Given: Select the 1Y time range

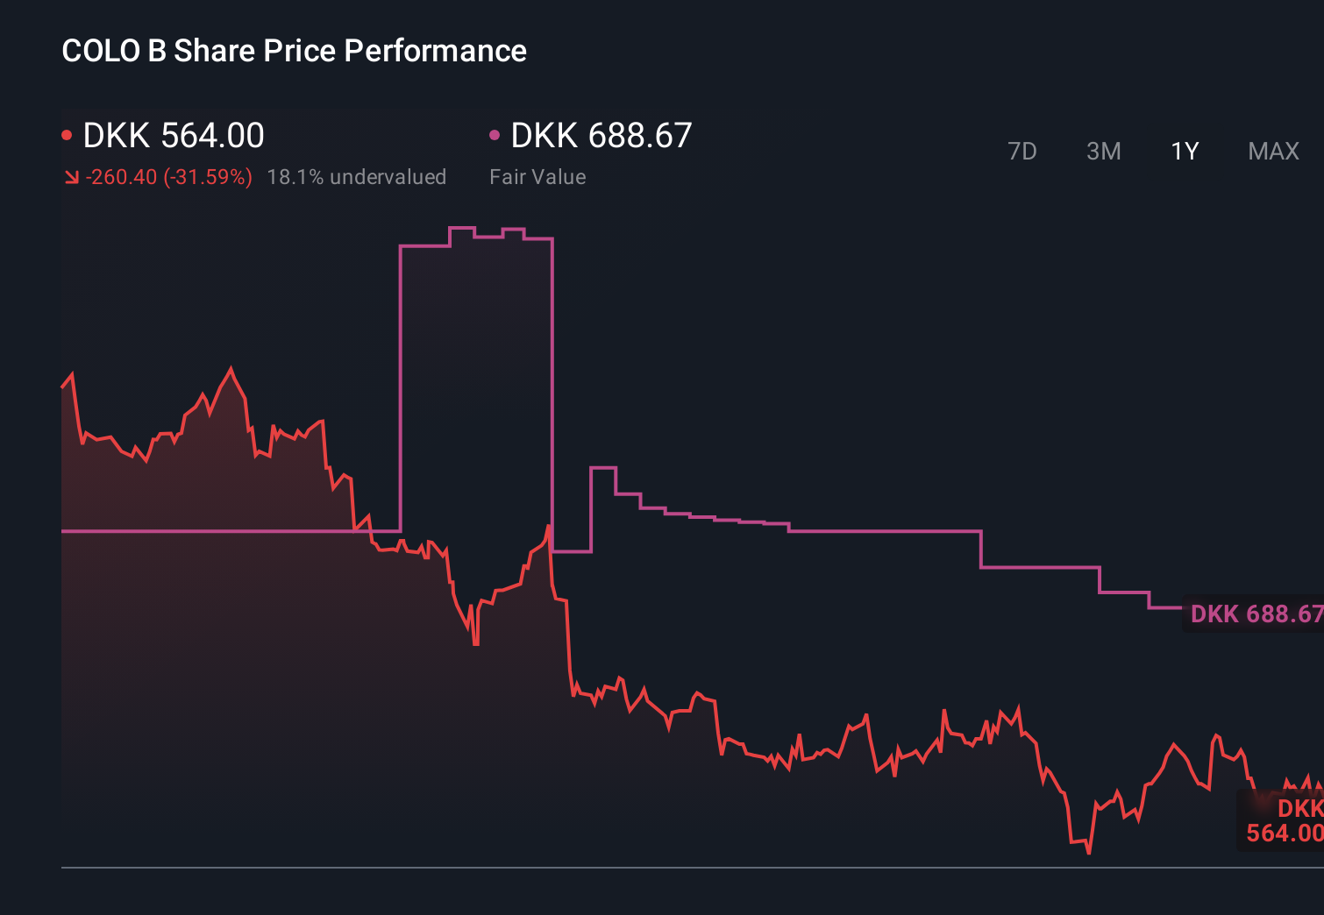Looking at the screenshot, I should [1184, 151].
